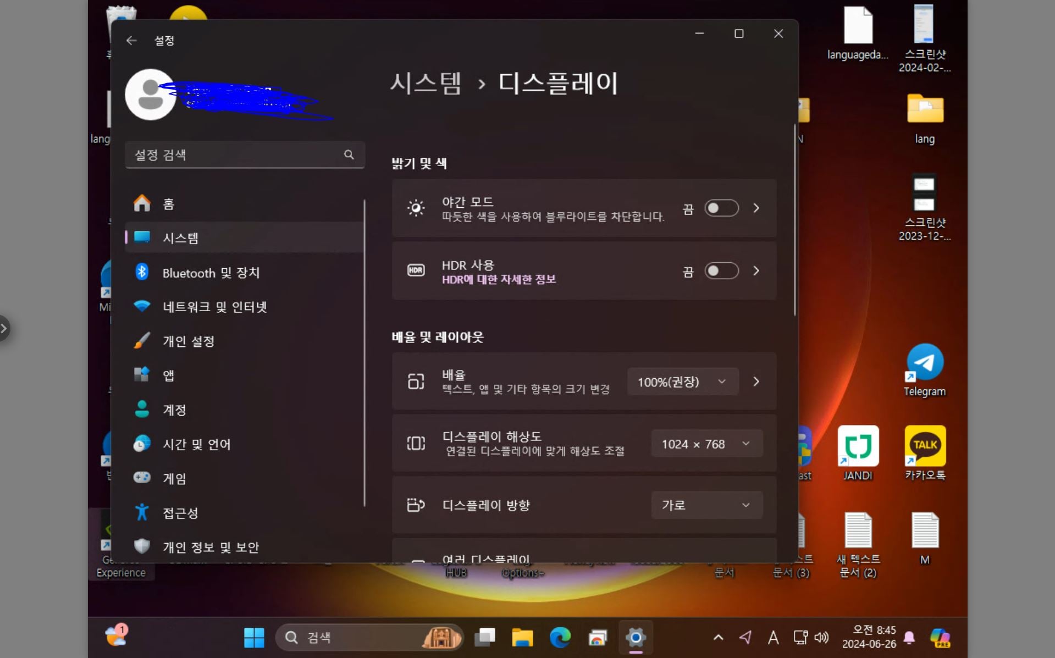Open Task View on the taskbar

pyautogui.click(x=485, y=638)
